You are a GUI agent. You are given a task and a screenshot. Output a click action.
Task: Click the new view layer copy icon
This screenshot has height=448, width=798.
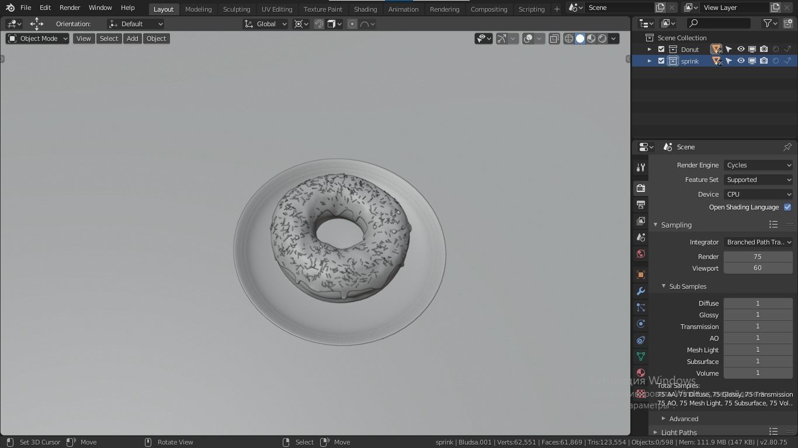click(775, 8)
